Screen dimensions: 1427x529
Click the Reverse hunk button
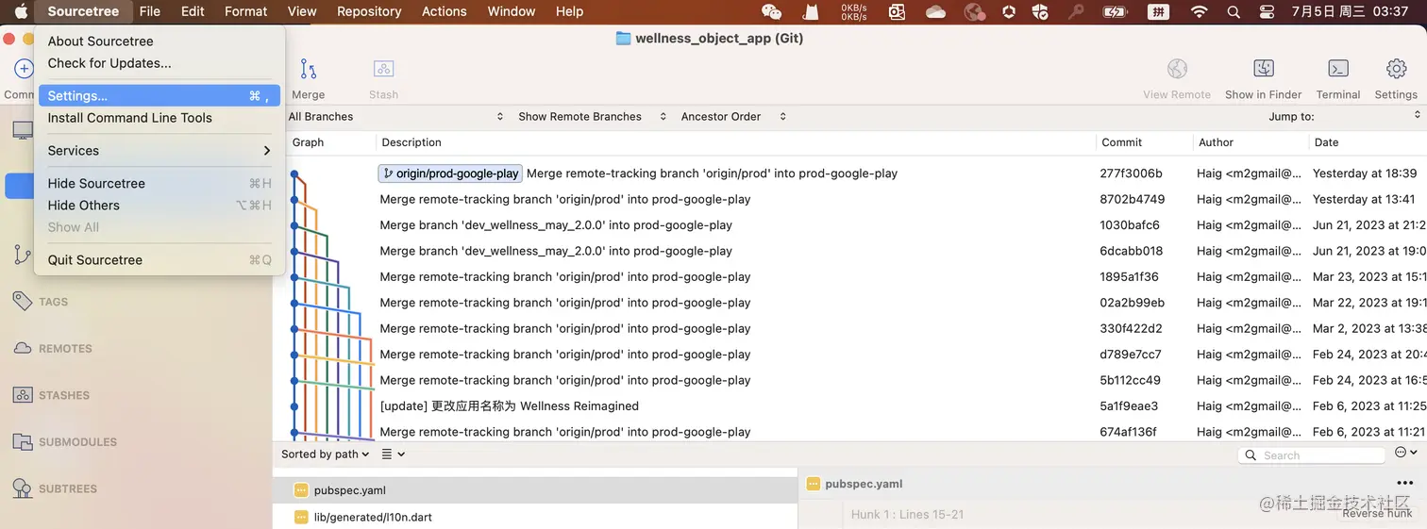1377,514
